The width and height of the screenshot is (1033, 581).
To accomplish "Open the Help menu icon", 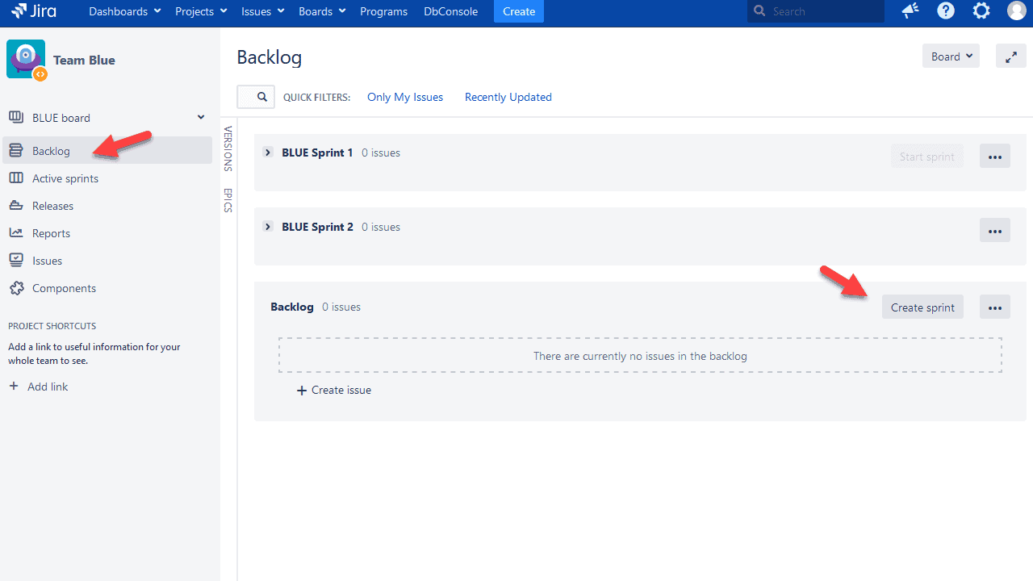I will click(945, 10).
